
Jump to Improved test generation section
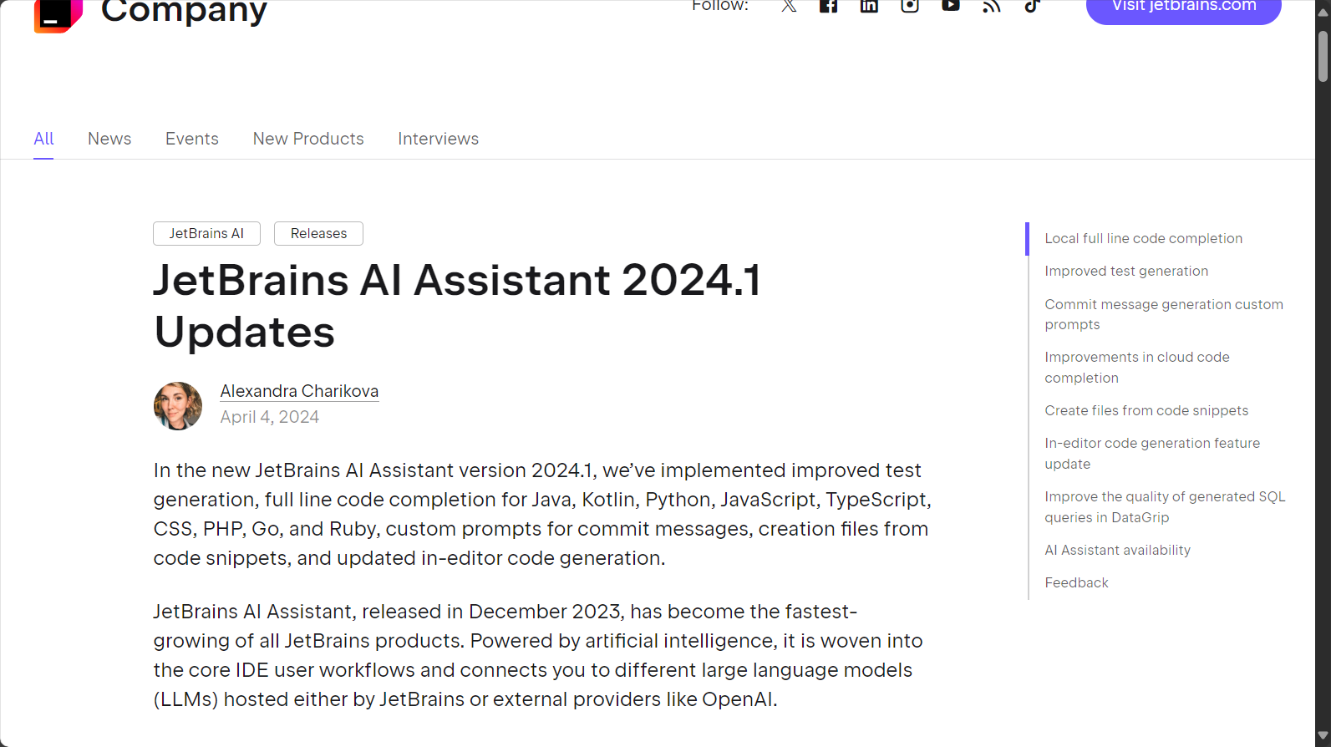pyautogui.click(x=1125, y=271)
